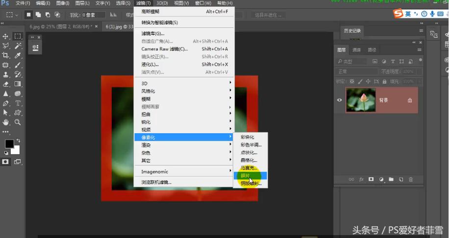Viewport: 449px width, 238px height.
Task: Select the Zoom magnifier tool
Action: tap(18, 122)
